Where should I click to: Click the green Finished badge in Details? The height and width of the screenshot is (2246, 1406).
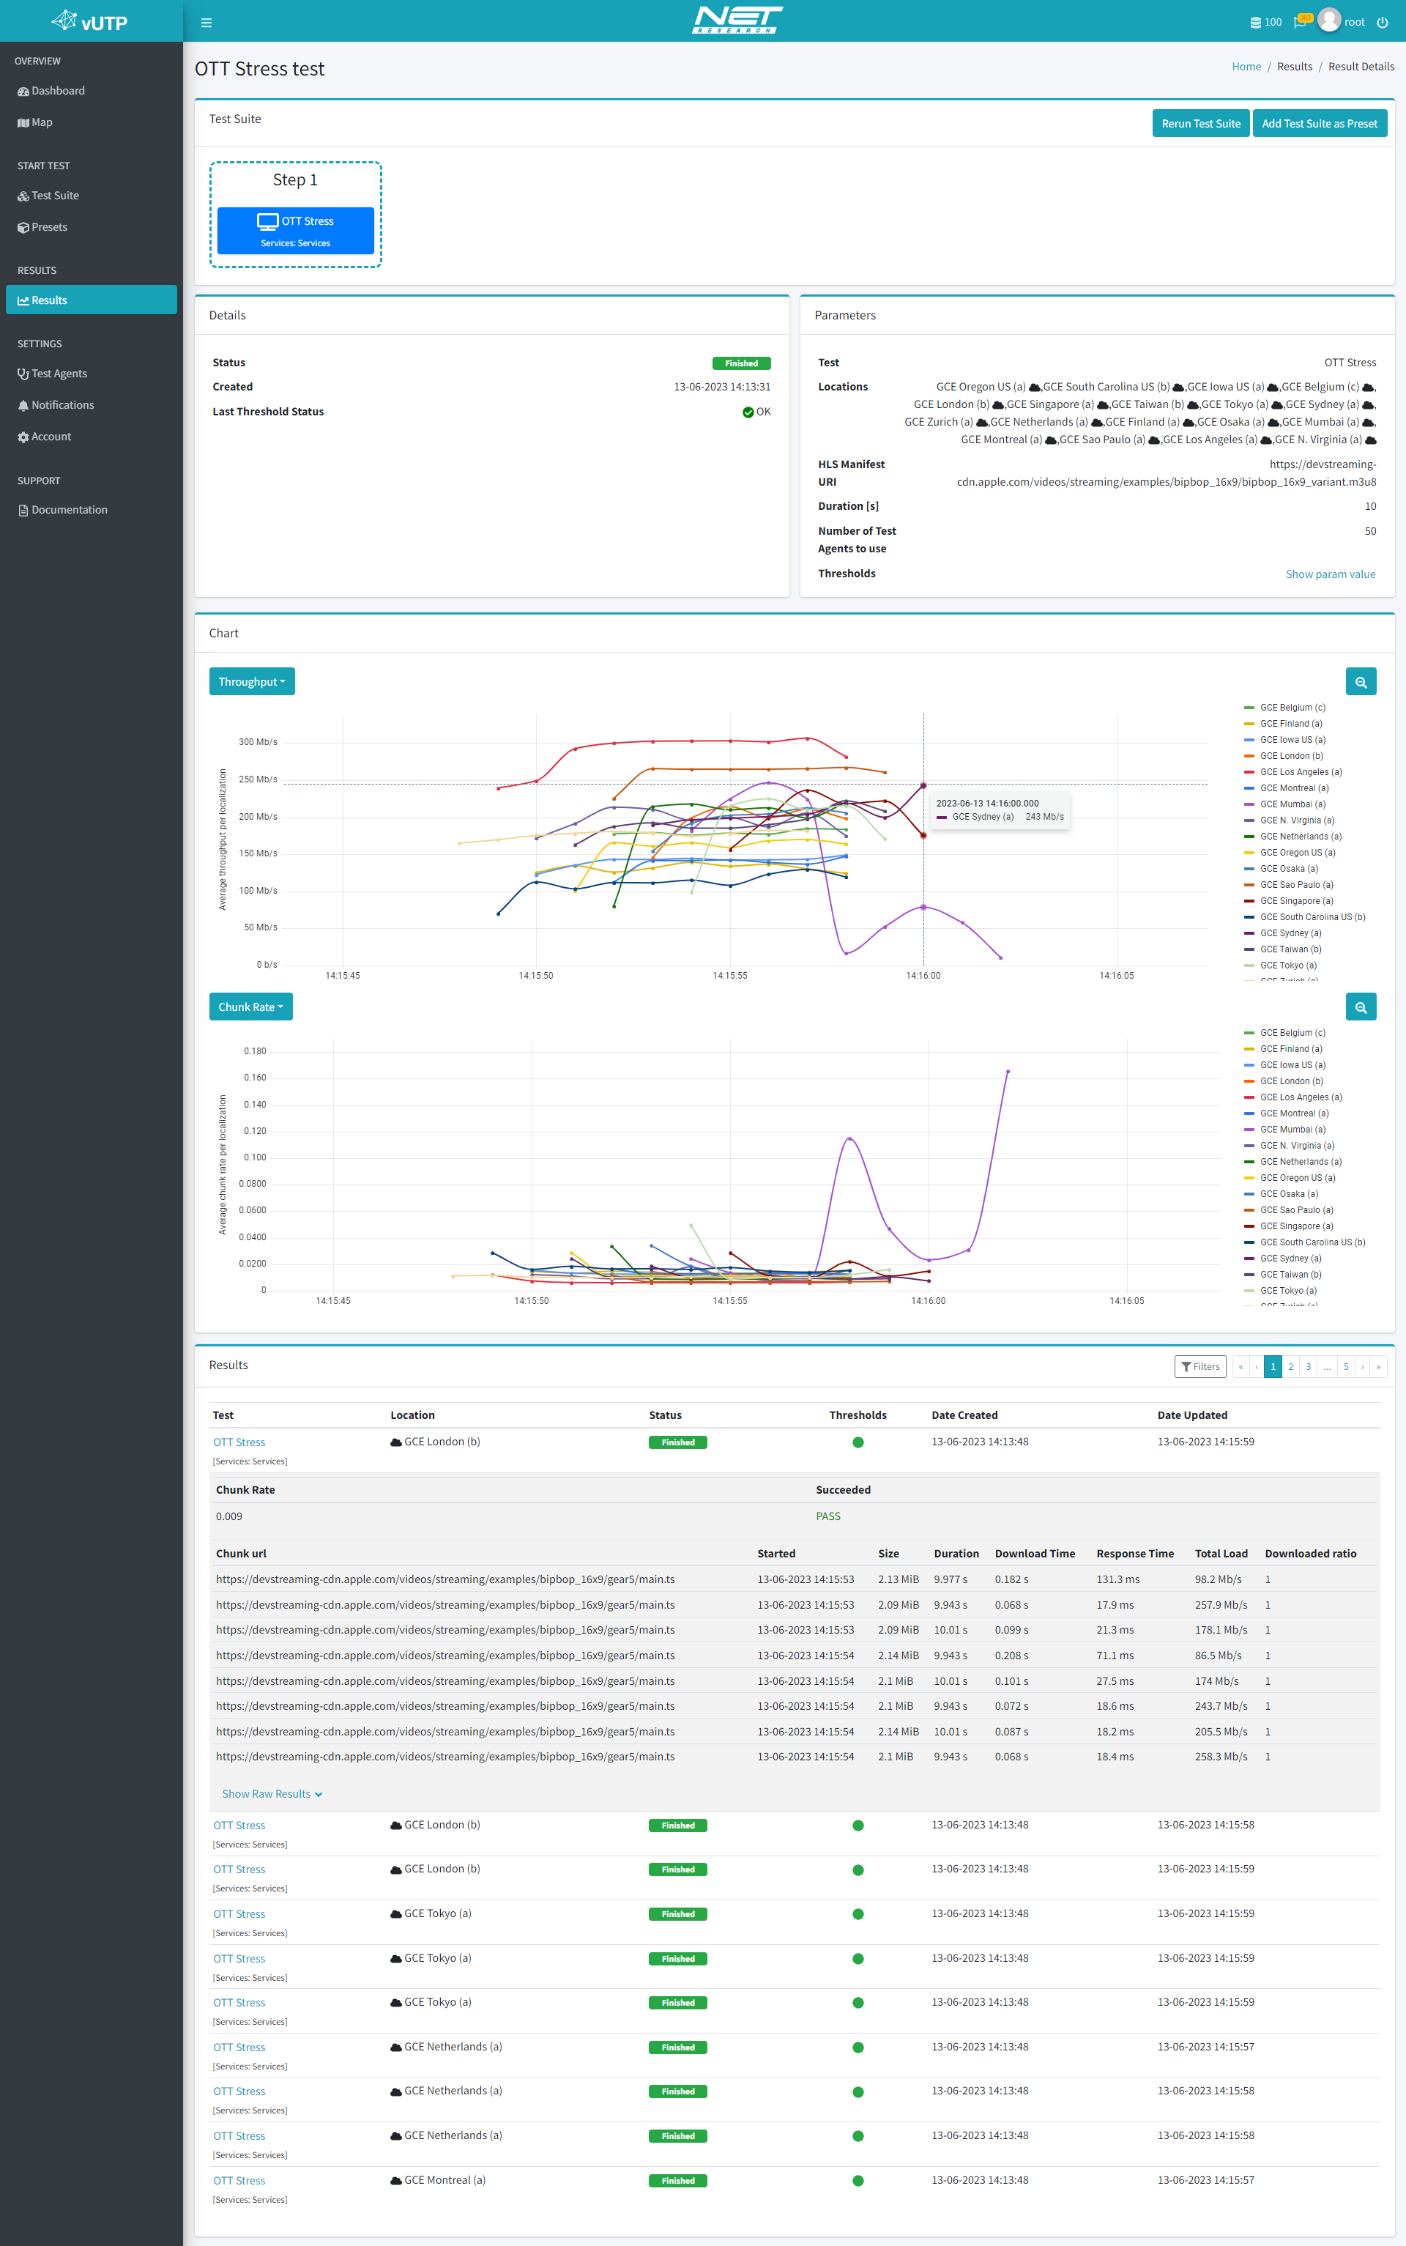[741, 363]
